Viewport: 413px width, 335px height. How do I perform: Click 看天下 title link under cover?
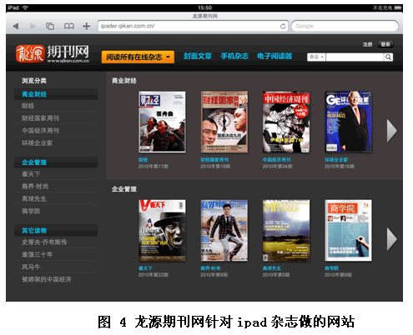pos(145,268)
